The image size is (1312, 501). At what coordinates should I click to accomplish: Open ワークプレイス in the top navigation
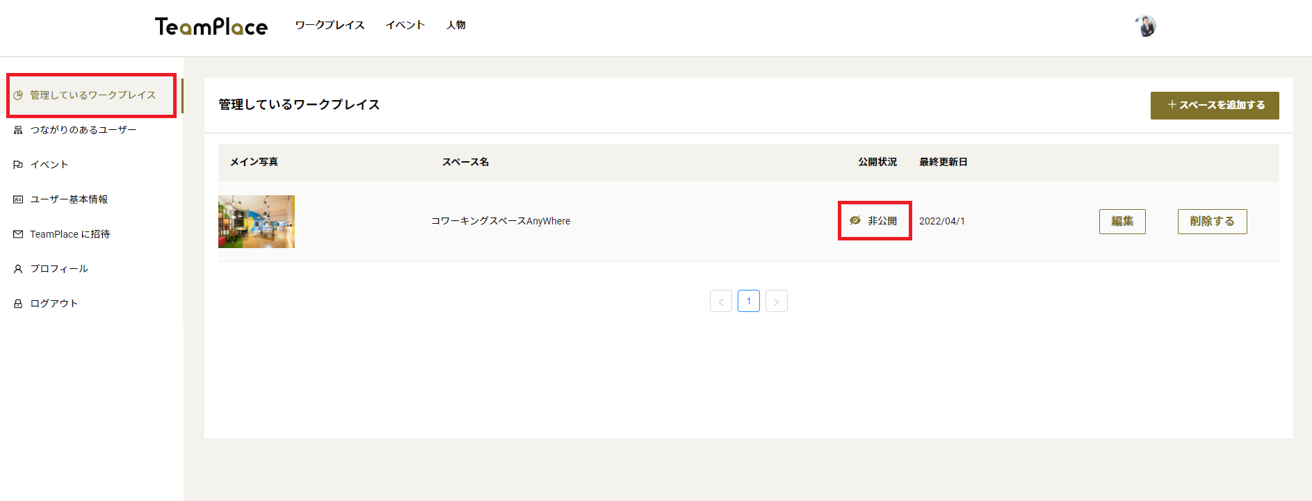330,25
